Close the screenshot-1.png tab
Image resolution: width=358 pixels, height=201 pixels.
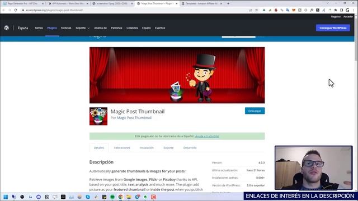tap(132, 3)
